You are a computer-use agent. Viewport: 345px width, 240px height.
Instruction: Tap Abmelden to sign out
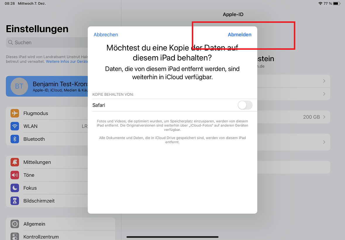click(239, 35)
